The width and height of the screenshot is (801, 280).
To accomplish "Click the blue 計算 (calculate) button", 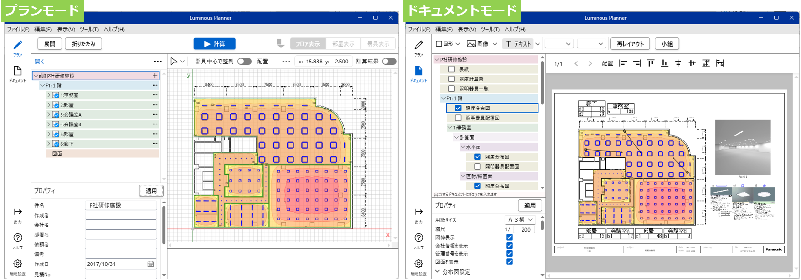I will [215, 44].
